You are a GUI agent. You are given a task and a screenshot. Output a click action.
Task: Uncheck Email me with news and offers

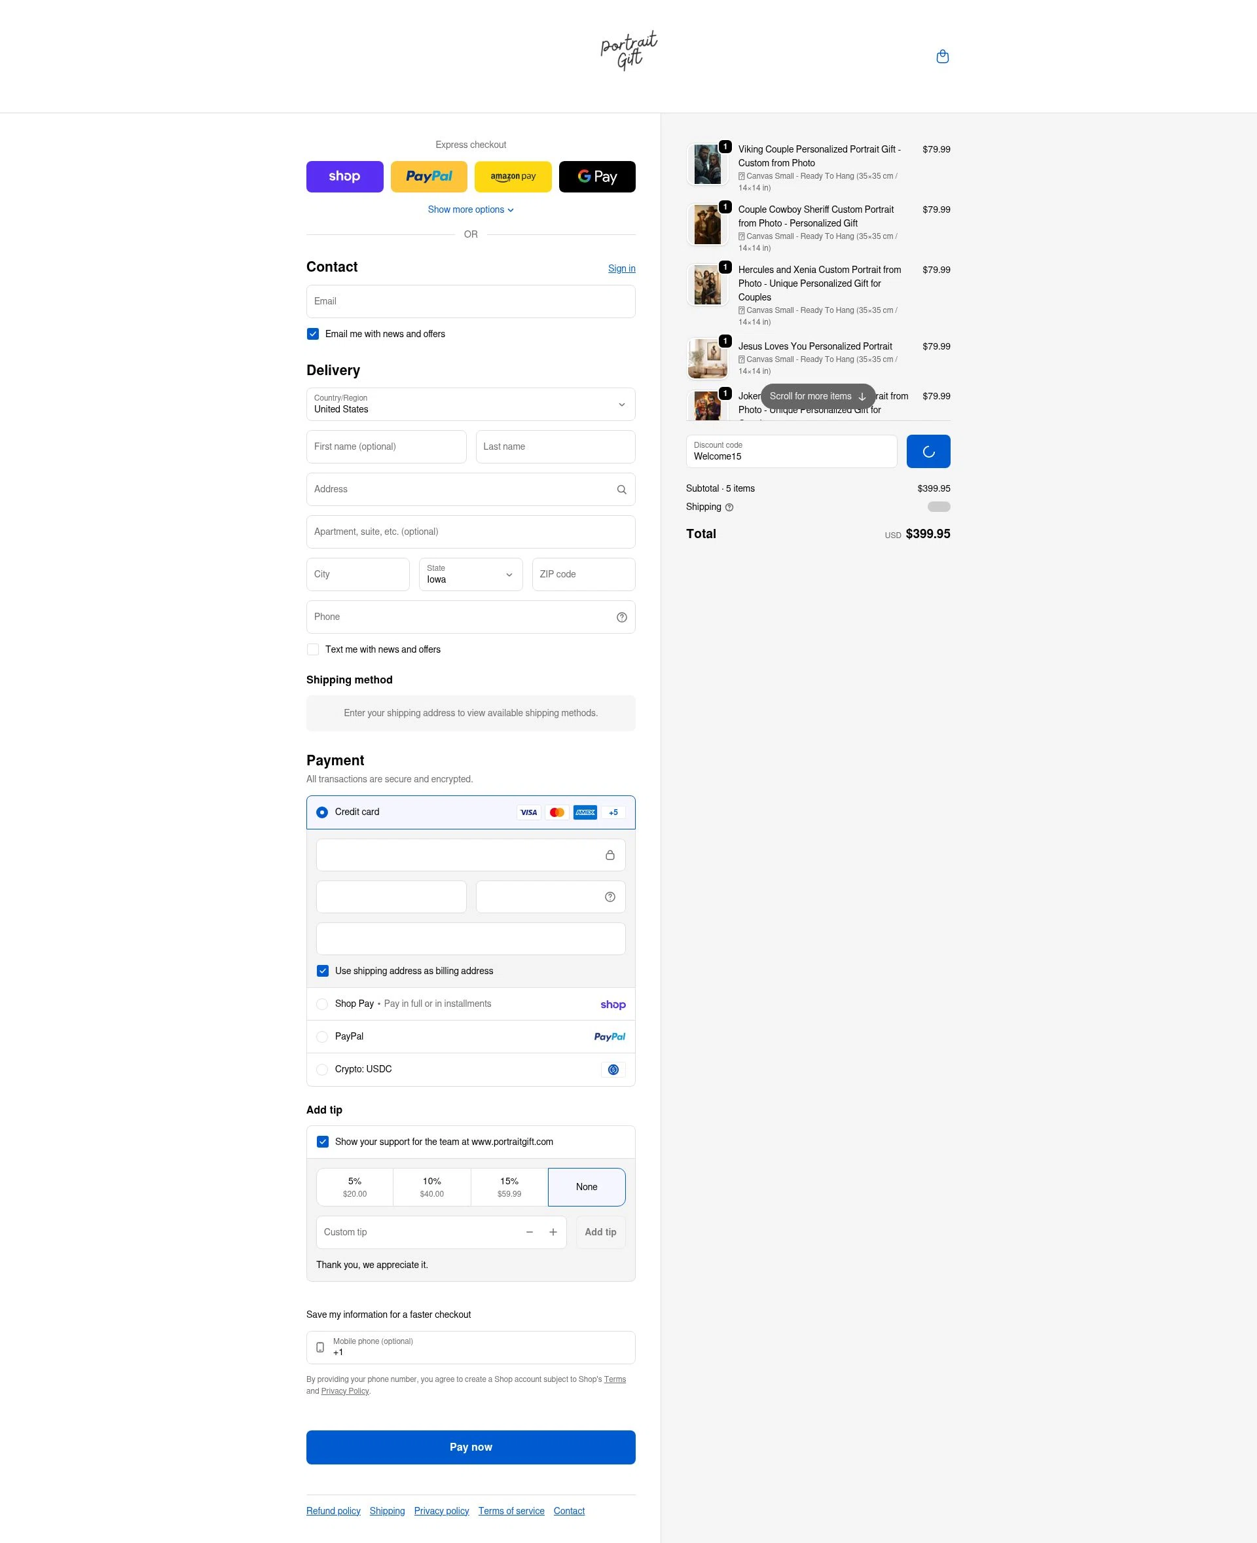(313, 334)
